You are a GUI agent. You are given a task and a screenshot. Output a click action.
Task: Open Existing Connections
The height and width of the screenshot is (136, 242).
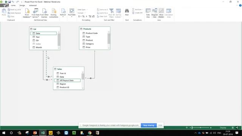pyautogui.click(x=54, y=13)
